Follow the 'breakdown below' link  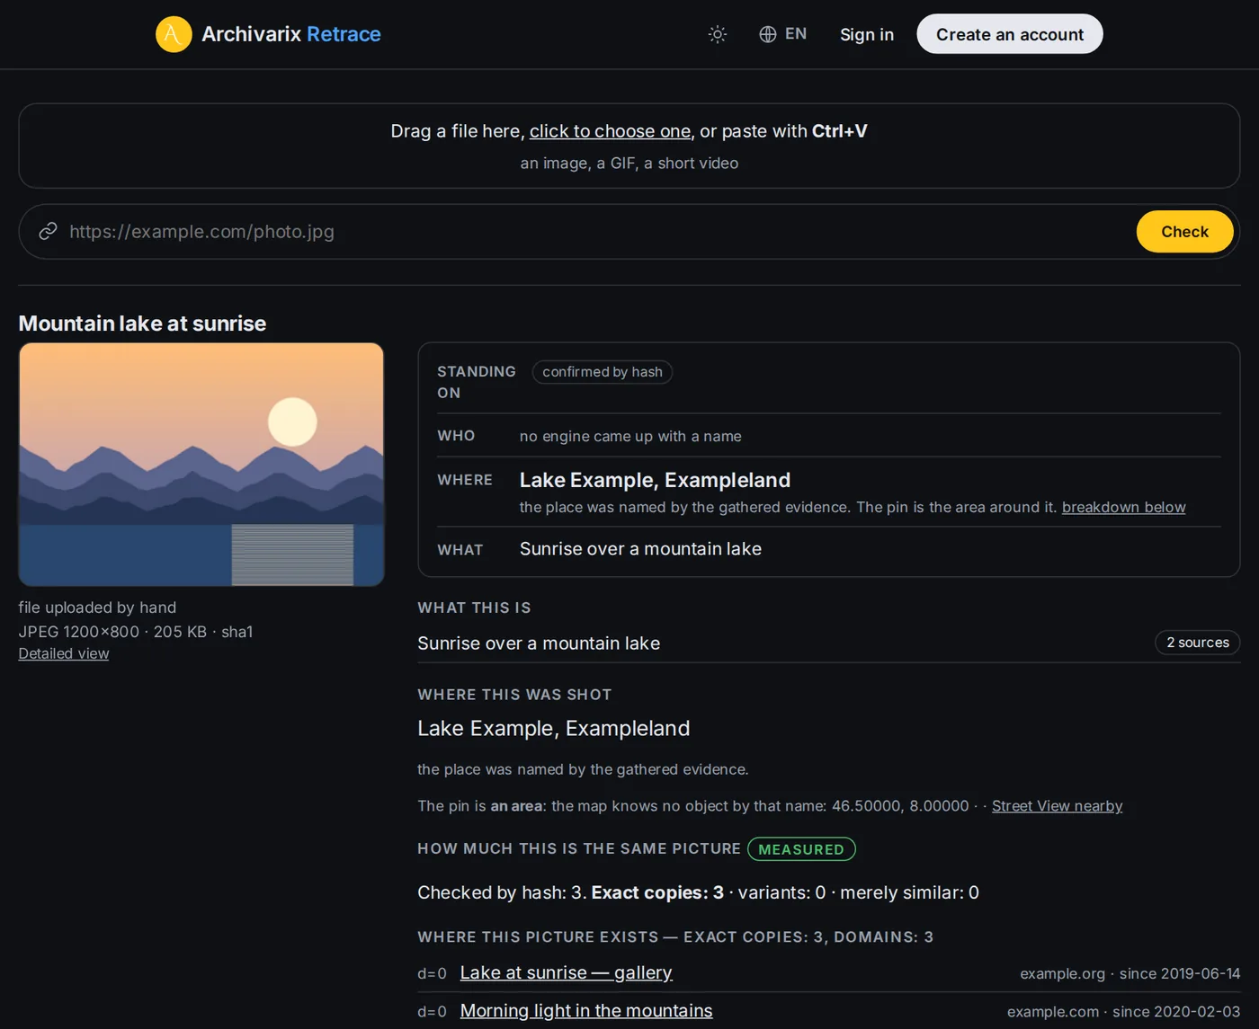[1124, 507]
